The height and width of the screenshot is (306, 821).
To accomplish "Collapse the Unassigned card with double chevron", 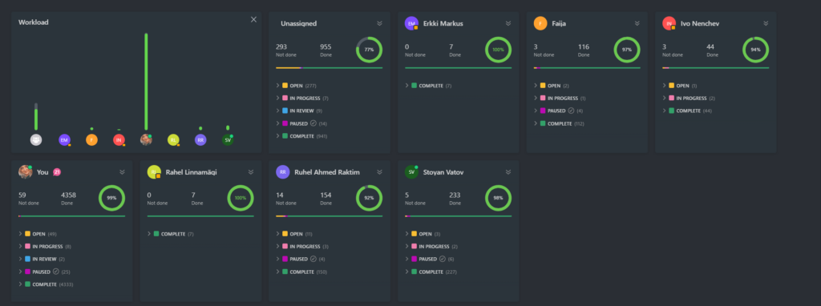I will pos(379,23).
